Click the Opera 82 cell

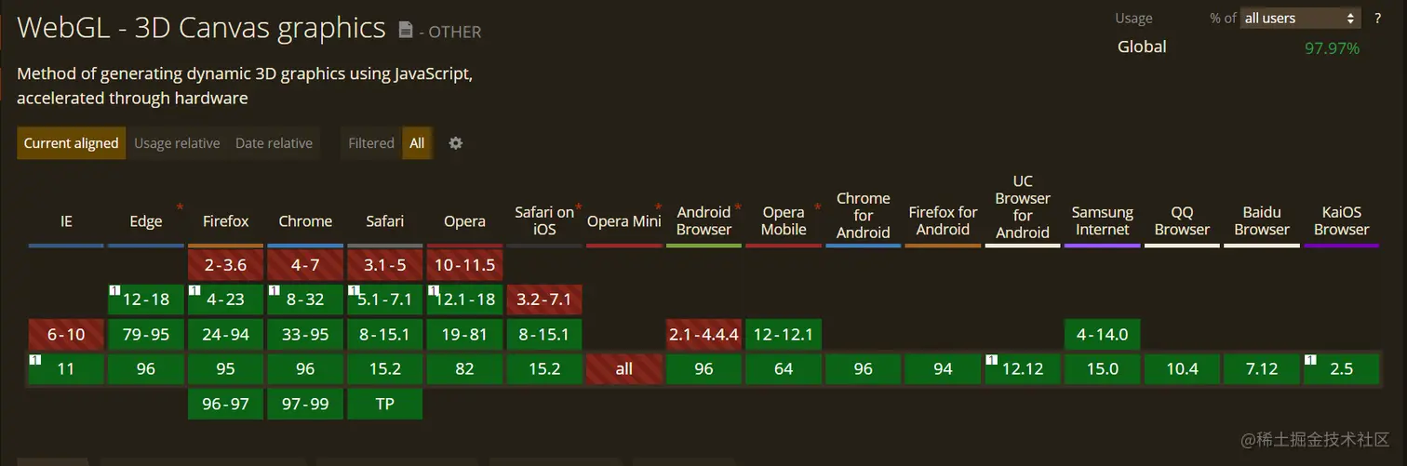click(464, 369)
